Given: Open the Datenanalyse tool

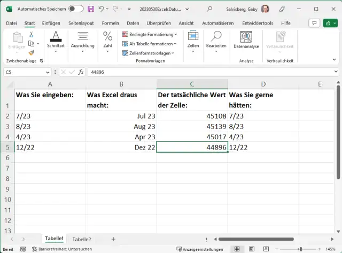Looking at the screenshot, I should tap(246, 40).
